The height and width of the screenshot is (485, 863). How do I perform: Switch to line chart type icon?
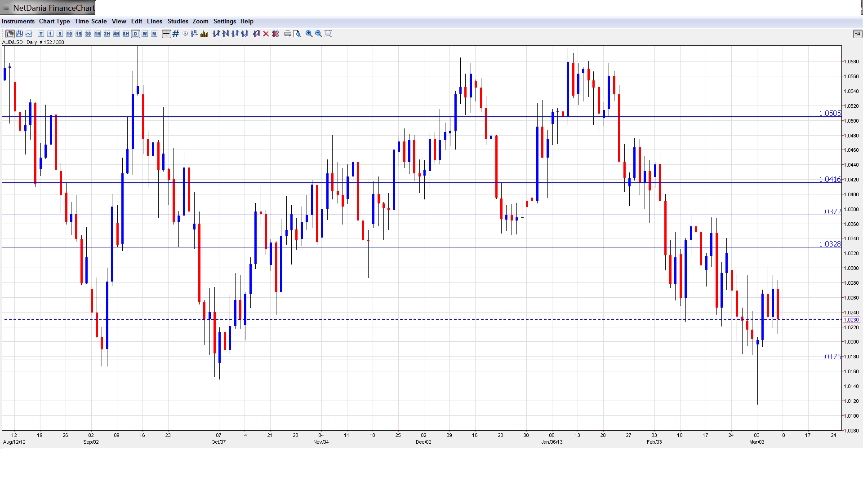[x=29, y=34]
